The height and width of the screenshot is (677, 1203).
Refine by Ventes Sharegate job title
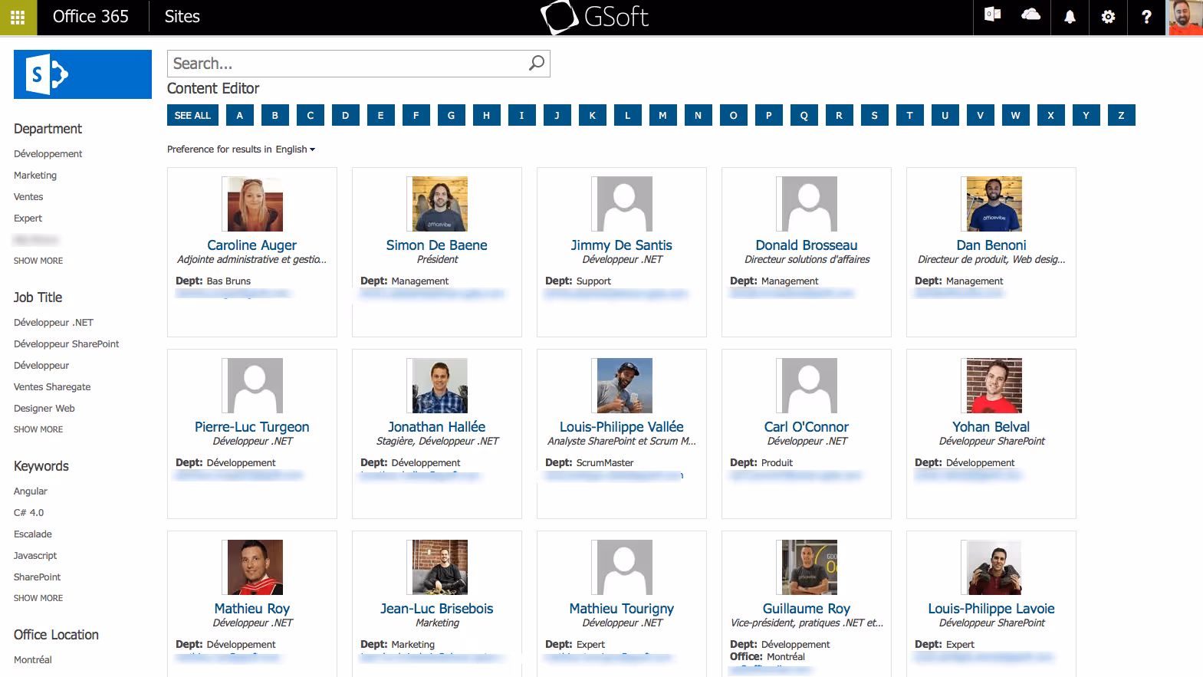[x=52, y=387]
